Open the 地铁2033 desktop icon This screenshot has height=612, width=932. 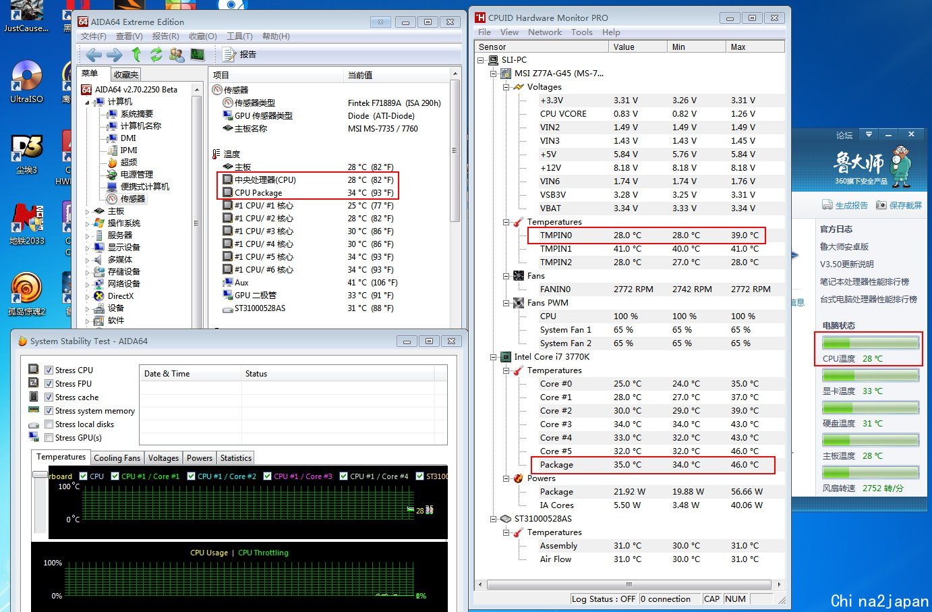pyautogui.click(x=26, y=224)
